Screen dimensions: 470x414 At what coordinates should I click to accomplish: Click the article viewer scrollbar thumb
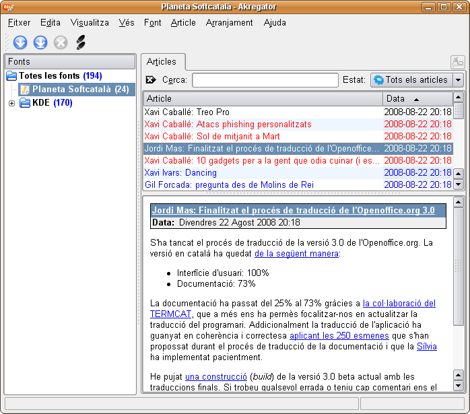pyautogui.click(x=459, y=267)
